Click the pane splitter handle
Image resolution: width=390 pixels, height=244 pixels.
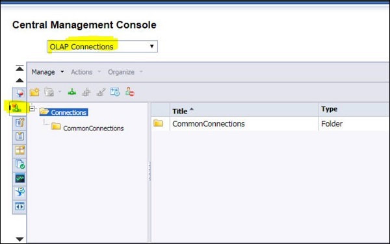(149, 171)
